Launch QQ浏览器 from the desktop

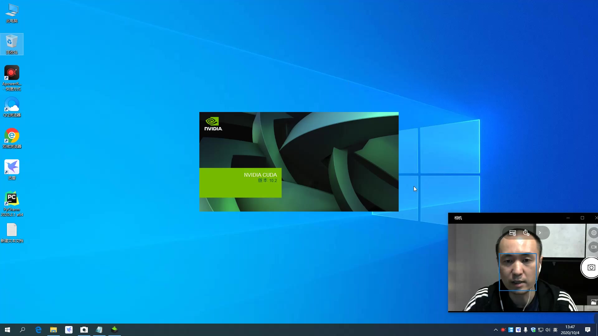[12, 107]
